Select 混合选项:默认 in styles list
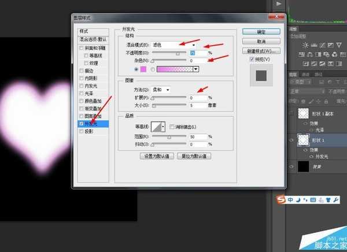This screenshot has width=347, height=252. coord(94,39)
